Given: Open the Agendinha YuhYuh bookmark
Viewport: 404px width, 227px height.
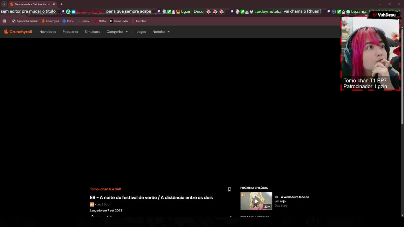Looking at the screenshot, I should tap(25, 21).
